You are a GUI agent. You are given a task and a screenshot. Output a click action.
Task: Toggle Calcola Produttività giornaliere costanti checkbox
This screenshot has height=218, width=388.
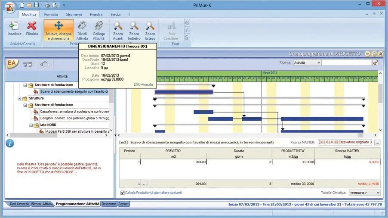point(123,193)
